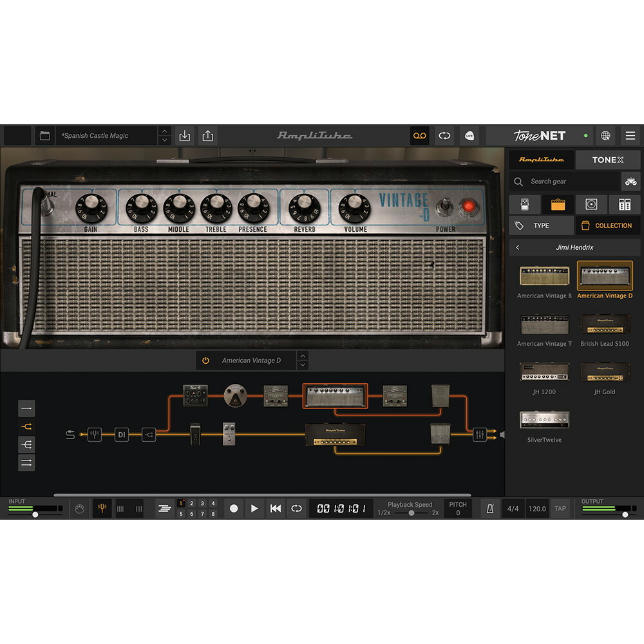Image resolution: width=644 pixels, height=644 pixels.
Task: Click the export share preset icon
Action: pos(207,136)
